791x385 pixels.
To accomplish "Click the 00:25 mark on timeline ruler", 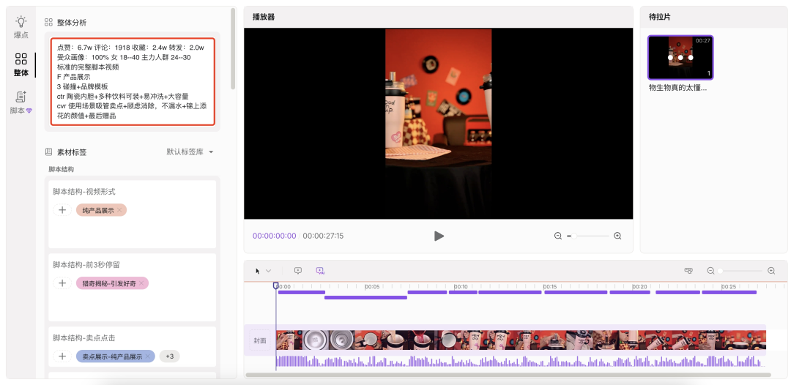I will click(729, 287).
